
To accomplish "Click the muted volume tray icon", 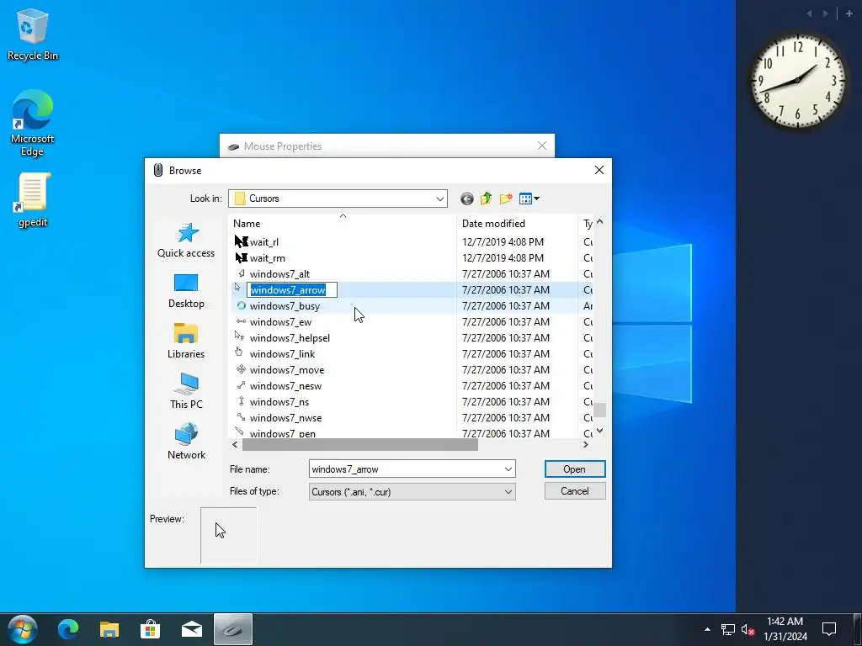I will 748,629.
